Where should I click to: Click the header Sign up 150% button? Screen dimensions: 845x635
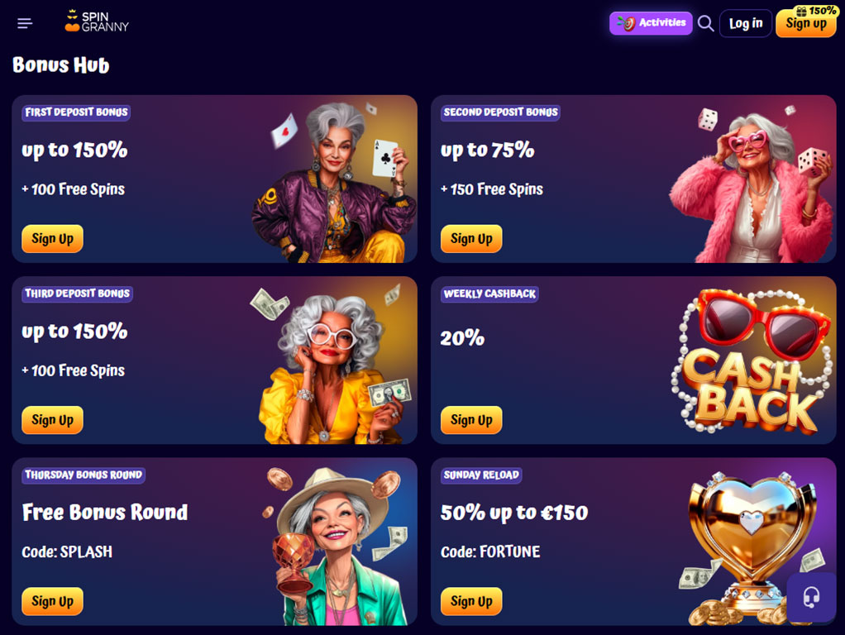click(x=805, y=22)
